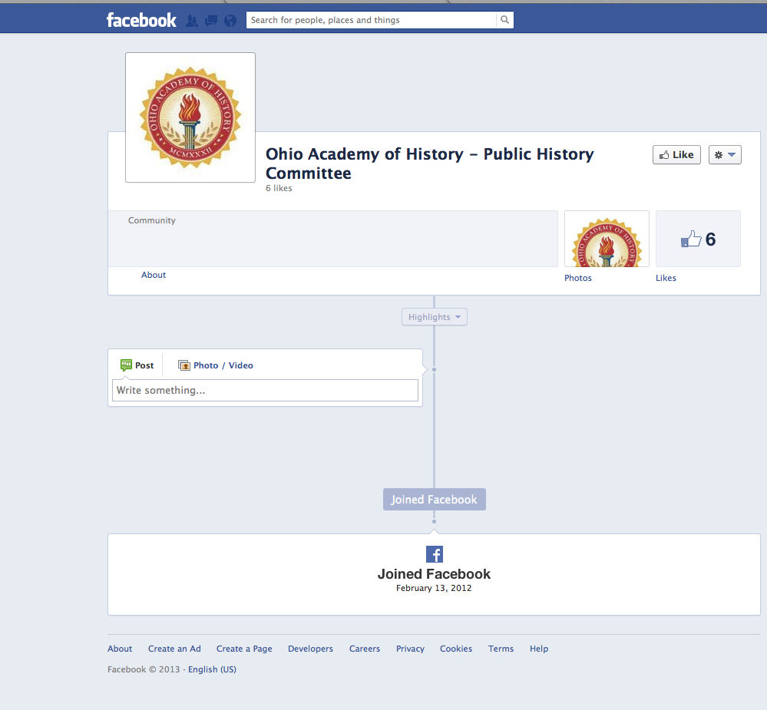Screen dimensions: 767x710
Task: Open the page profile picture
Action: coord(190,117)
